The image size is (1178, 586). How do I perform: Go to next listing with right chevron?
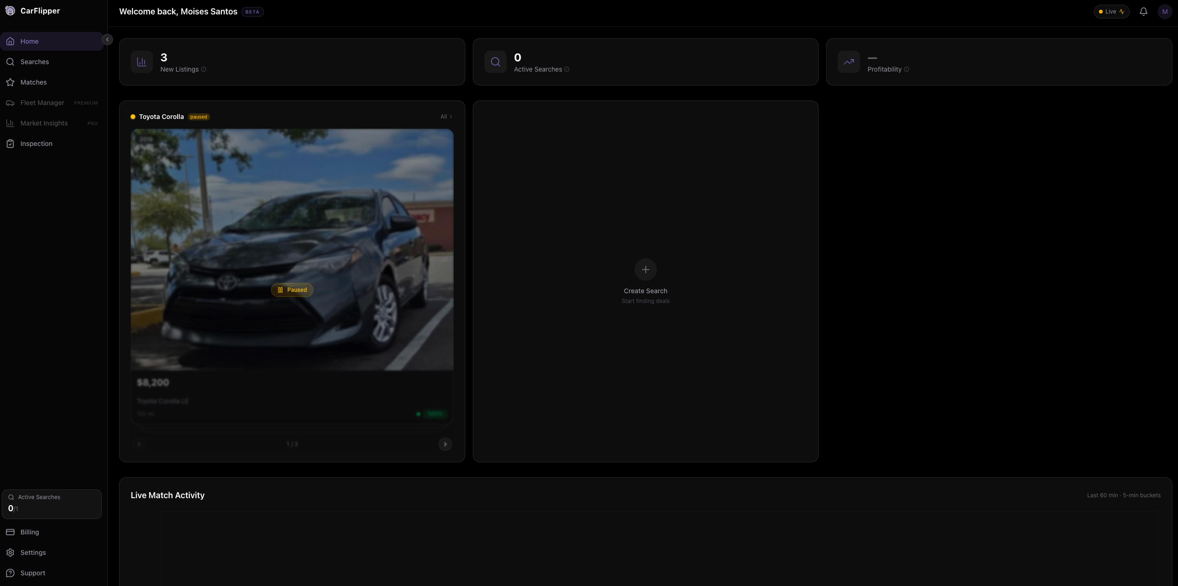(445, 444)
